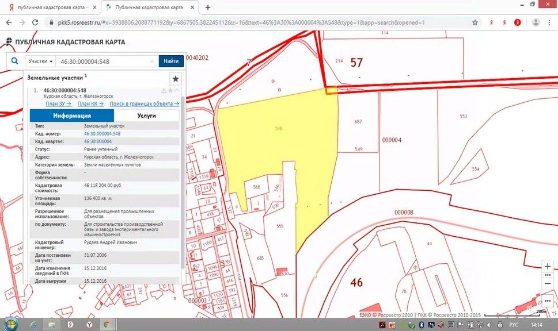The height and width of the screenshot is (331, 558).
Task: Close the first browser tab
Action: tap(94, 7)
